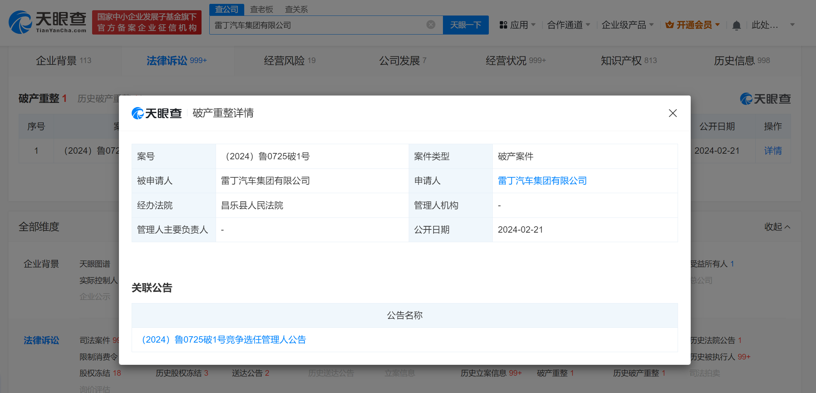Open applicant 雷丁汽车集团有限公司 link
Image resolution: width=816 pixels, height=393 pixels.
coord(542,181)
